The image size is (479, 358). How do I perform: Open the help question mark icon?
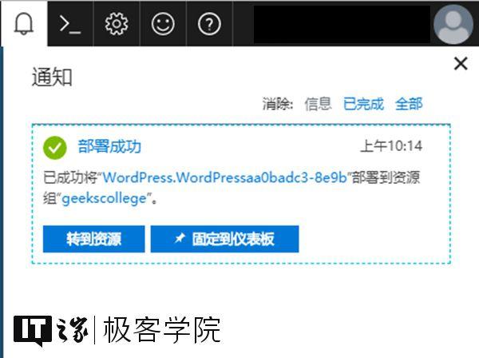209,23
